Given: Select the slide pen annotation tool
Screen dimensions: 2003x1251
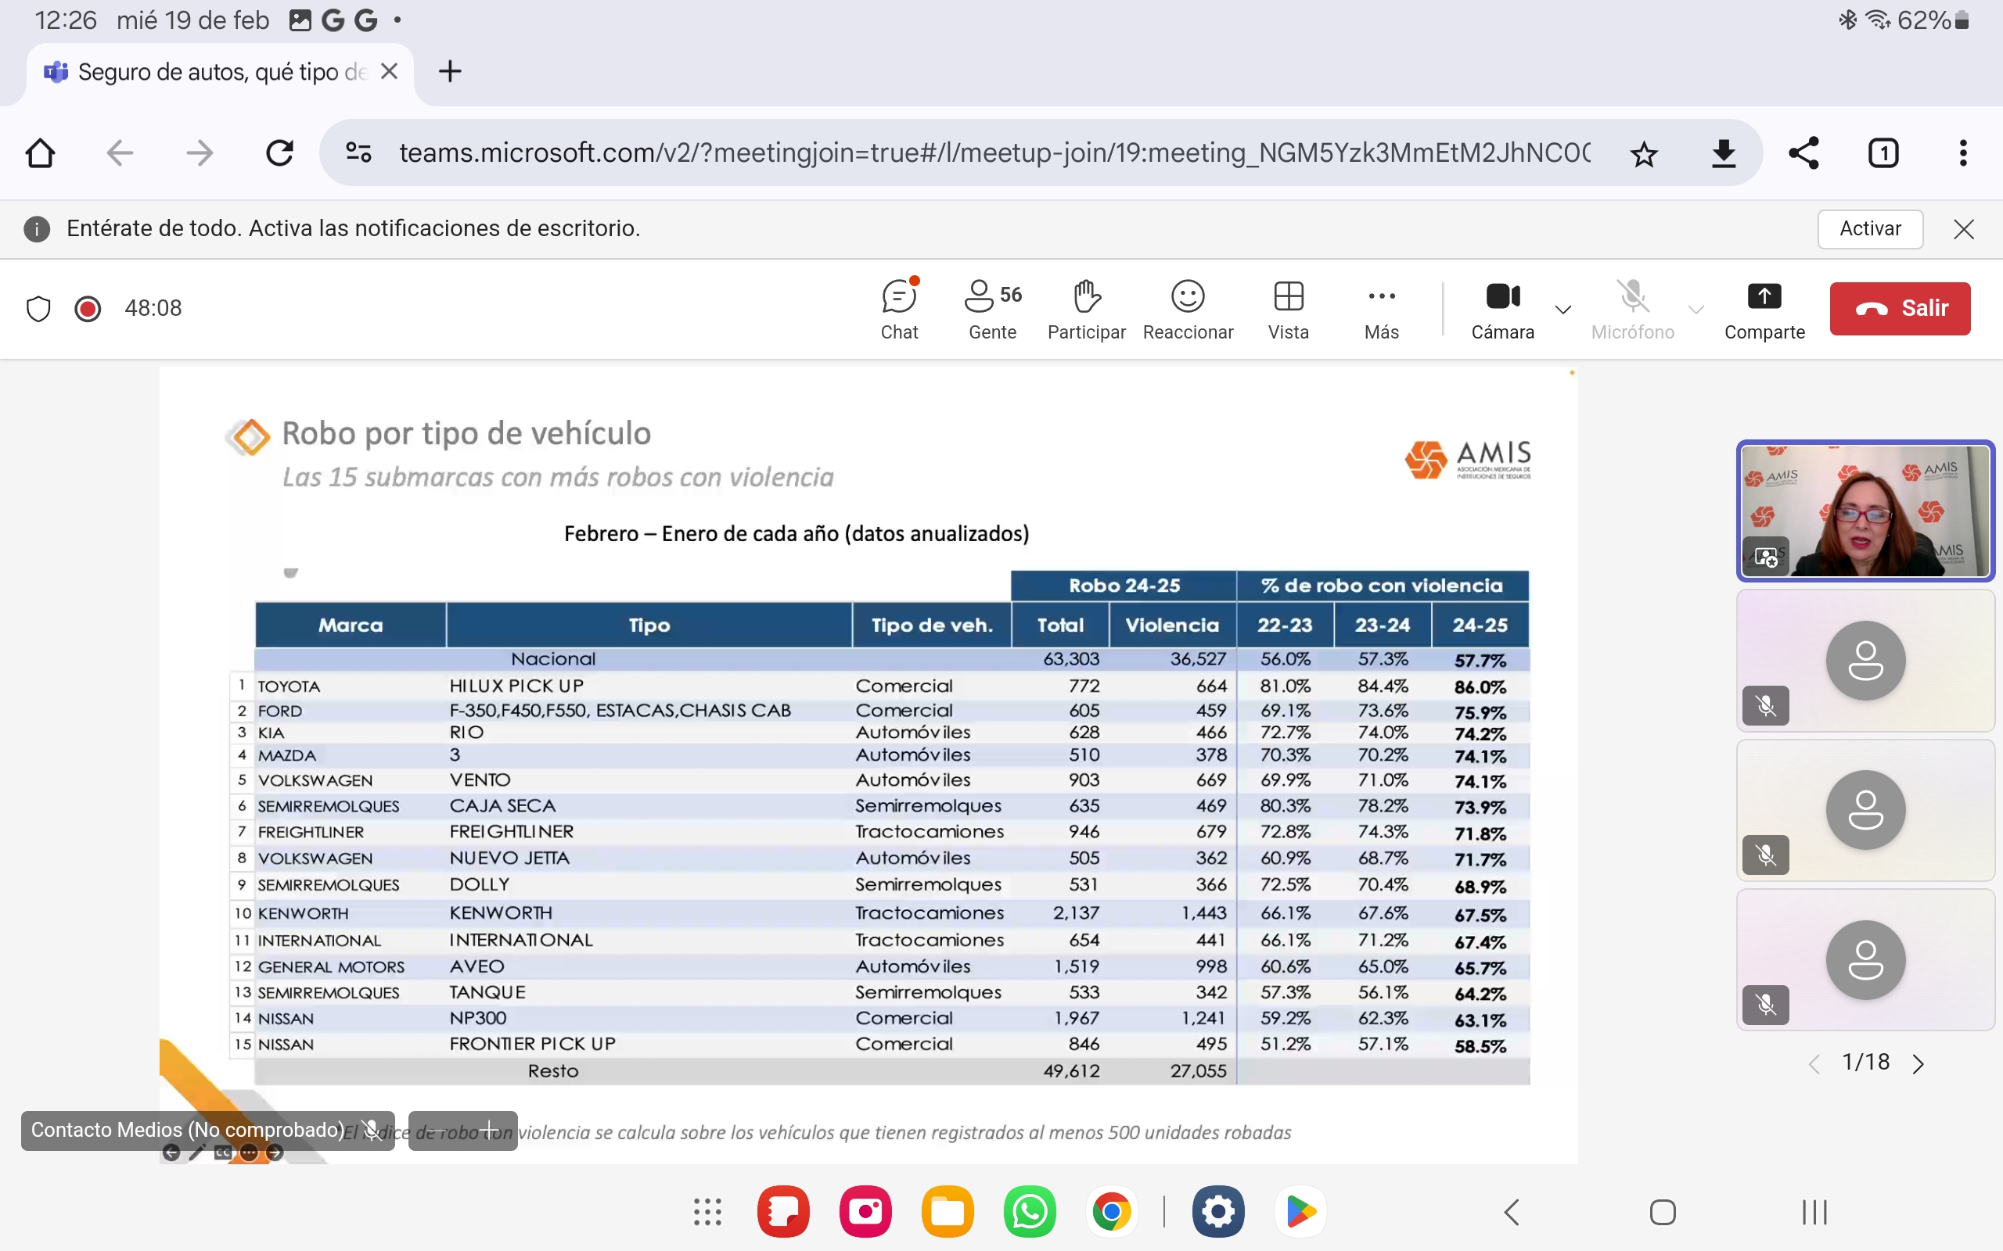Looking at the screenshot, I should click(197, 1152).
